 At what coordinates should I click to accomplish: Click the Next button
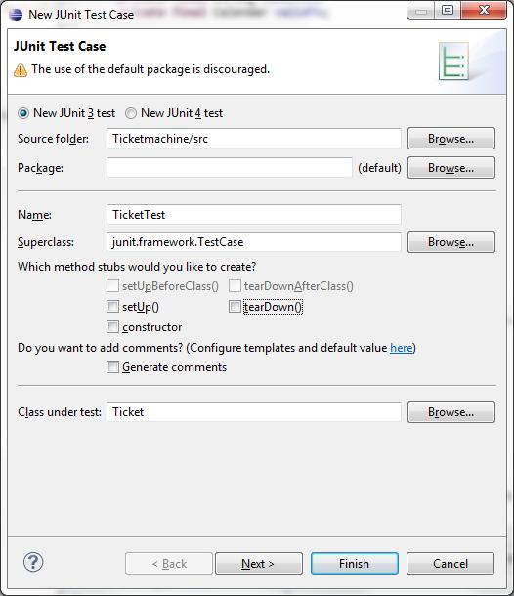click(259, 564)
